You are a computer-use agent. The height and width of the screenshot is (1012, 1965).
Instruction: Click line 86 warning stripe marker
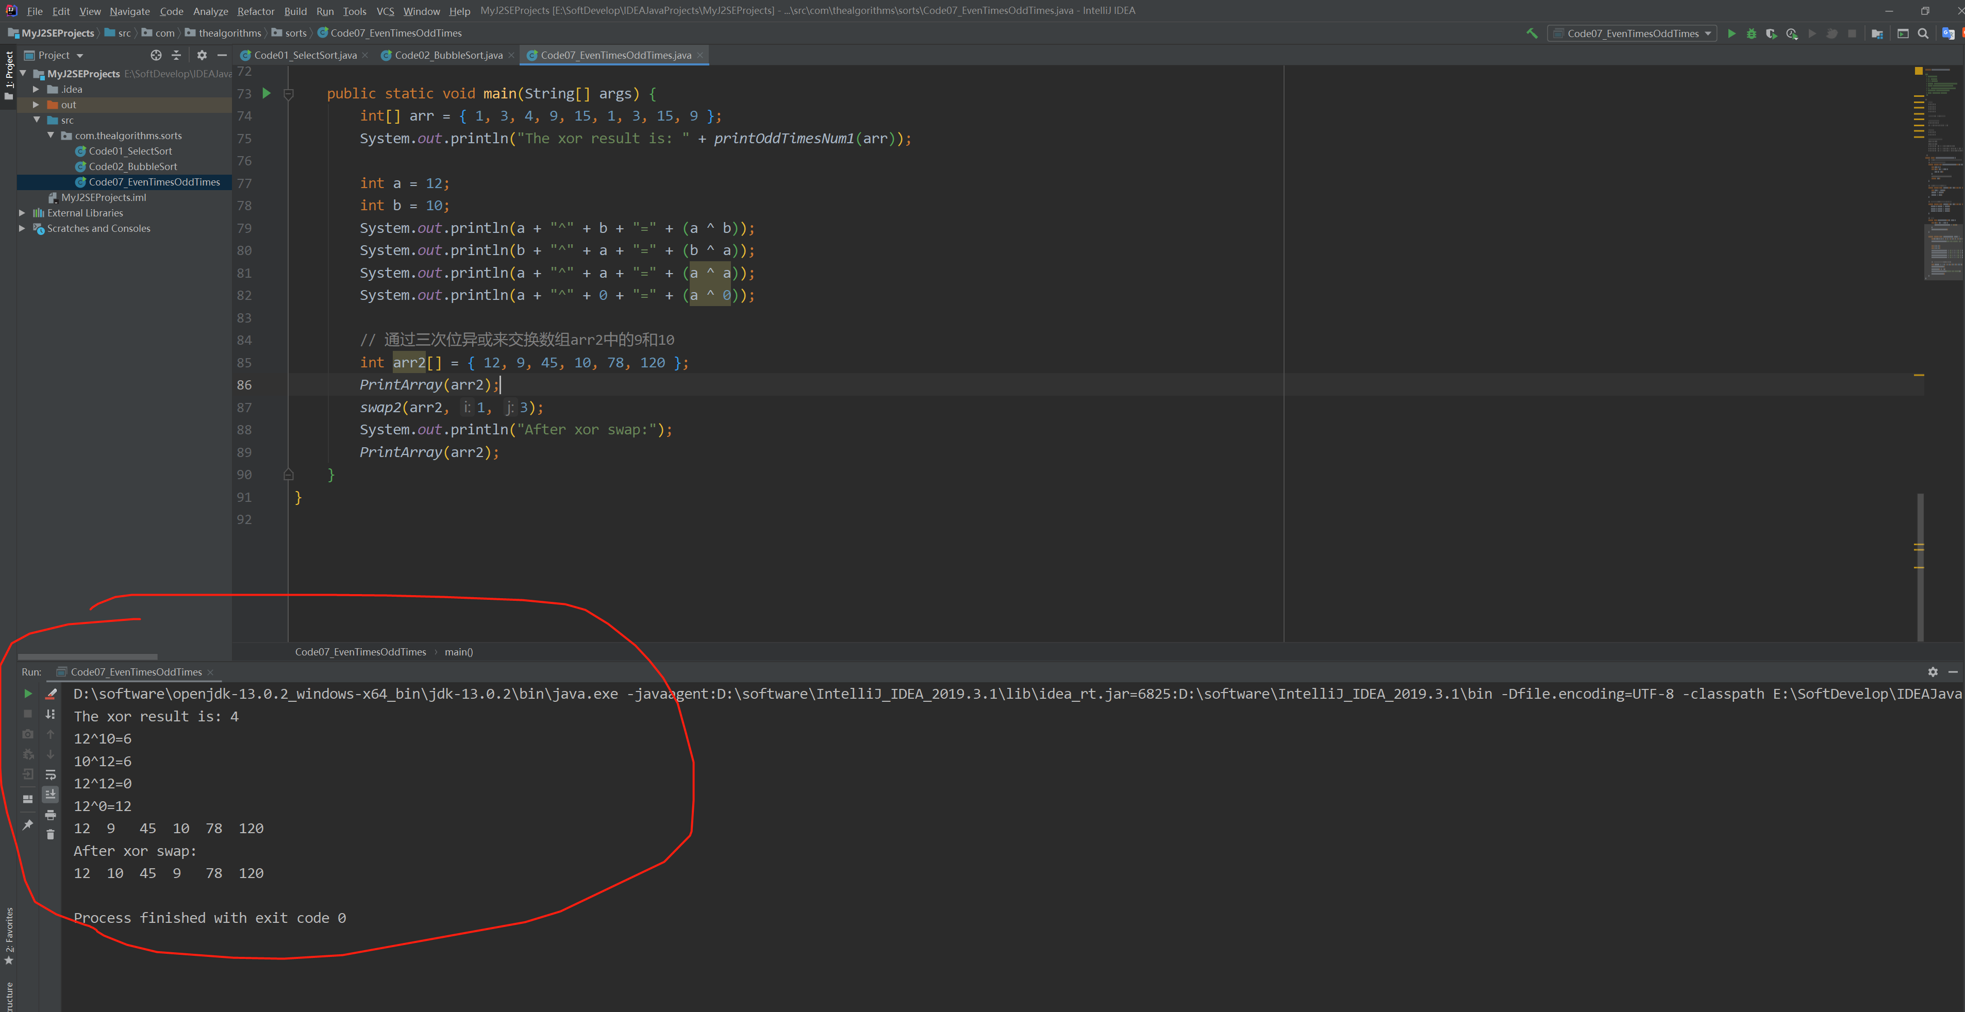click(1919, 375)
